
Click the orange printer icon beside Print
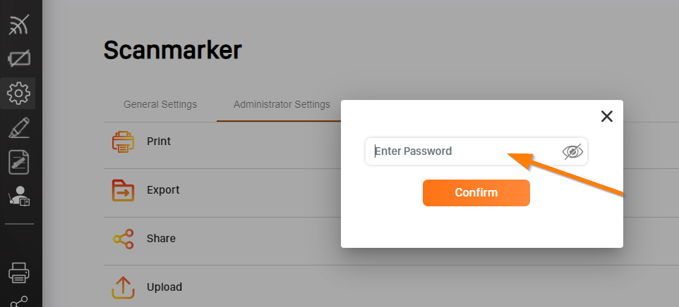123,142
